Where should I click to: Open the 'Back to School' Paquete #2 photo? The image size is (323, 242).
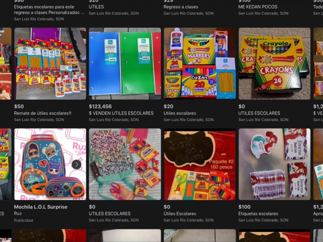(x=199, y=164)
